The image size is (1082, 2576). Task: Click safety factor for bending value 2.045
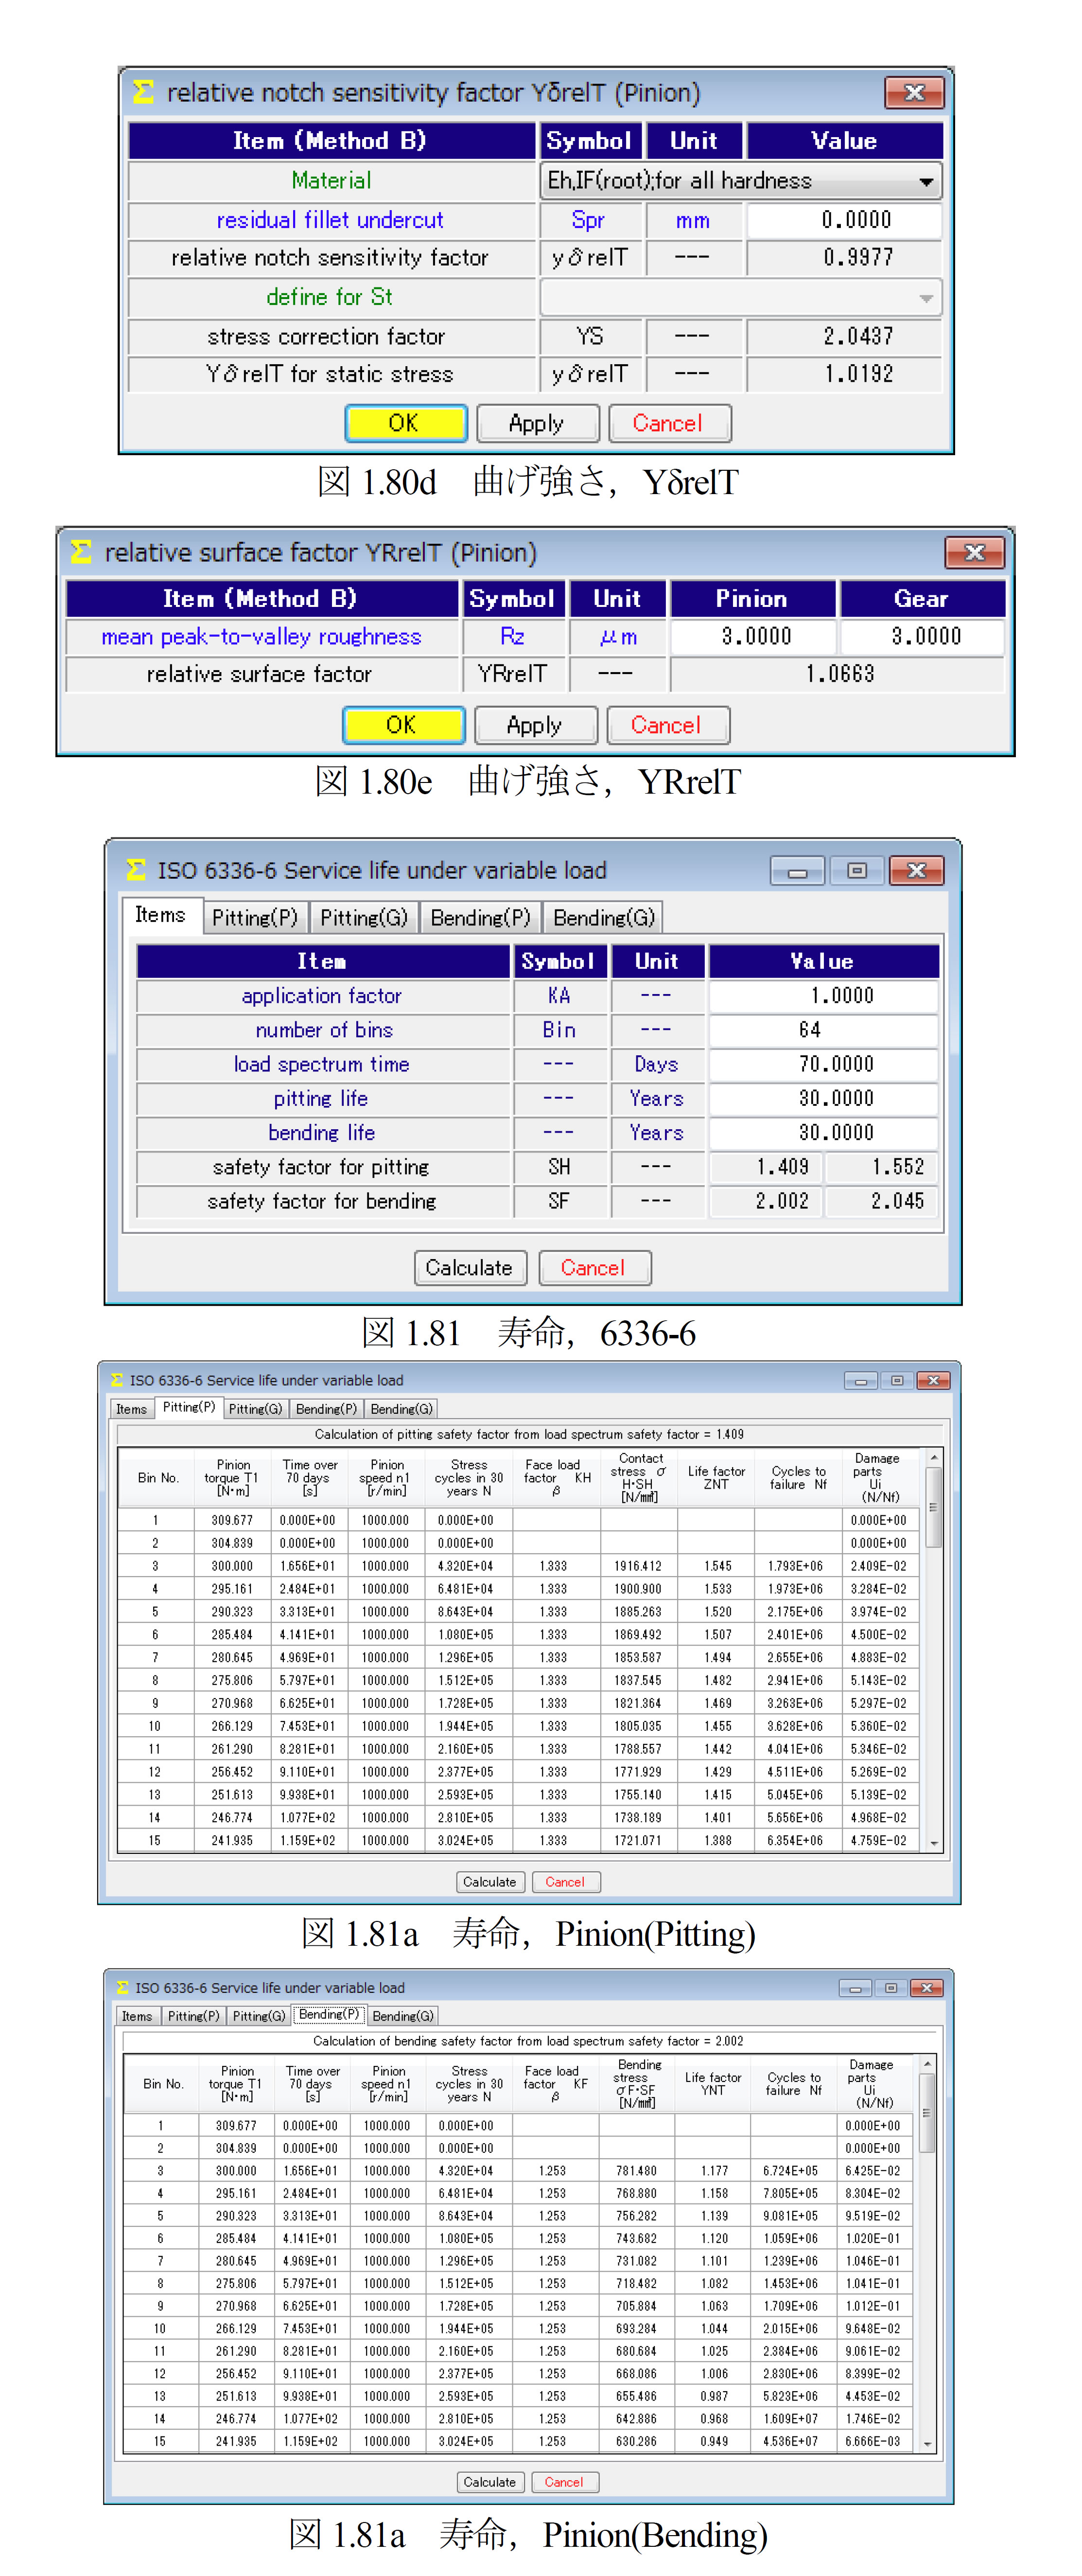(882, 1201)
